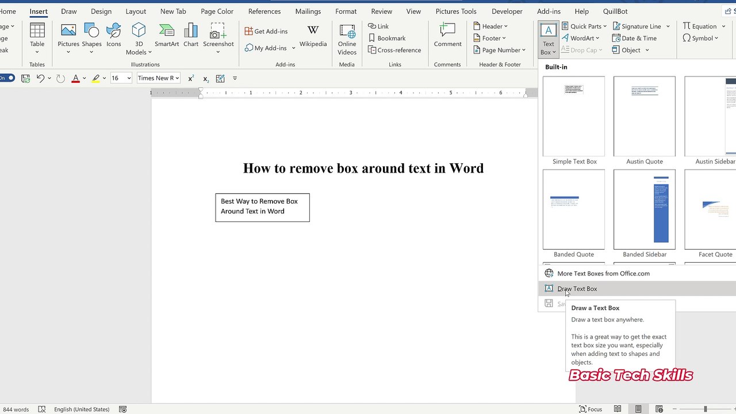The height and width of the screenshot is (414, 736).
Task: Switch to Print Layout view
Action: (638, 409)
